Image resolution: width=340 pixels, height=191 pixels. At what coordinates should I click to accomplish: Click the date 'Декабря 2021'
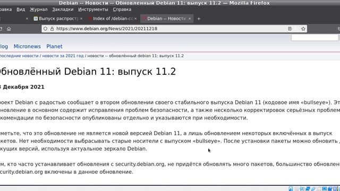(x=23, y=87)
